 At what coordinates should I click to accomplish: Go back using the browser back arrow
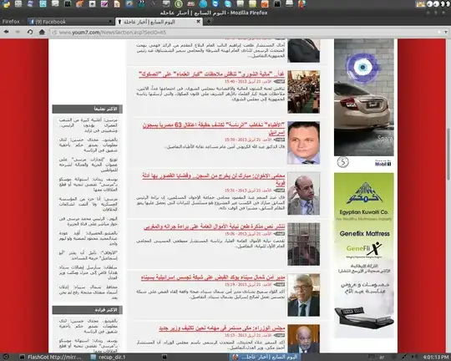pyautogui.click(x=7, y=32)
